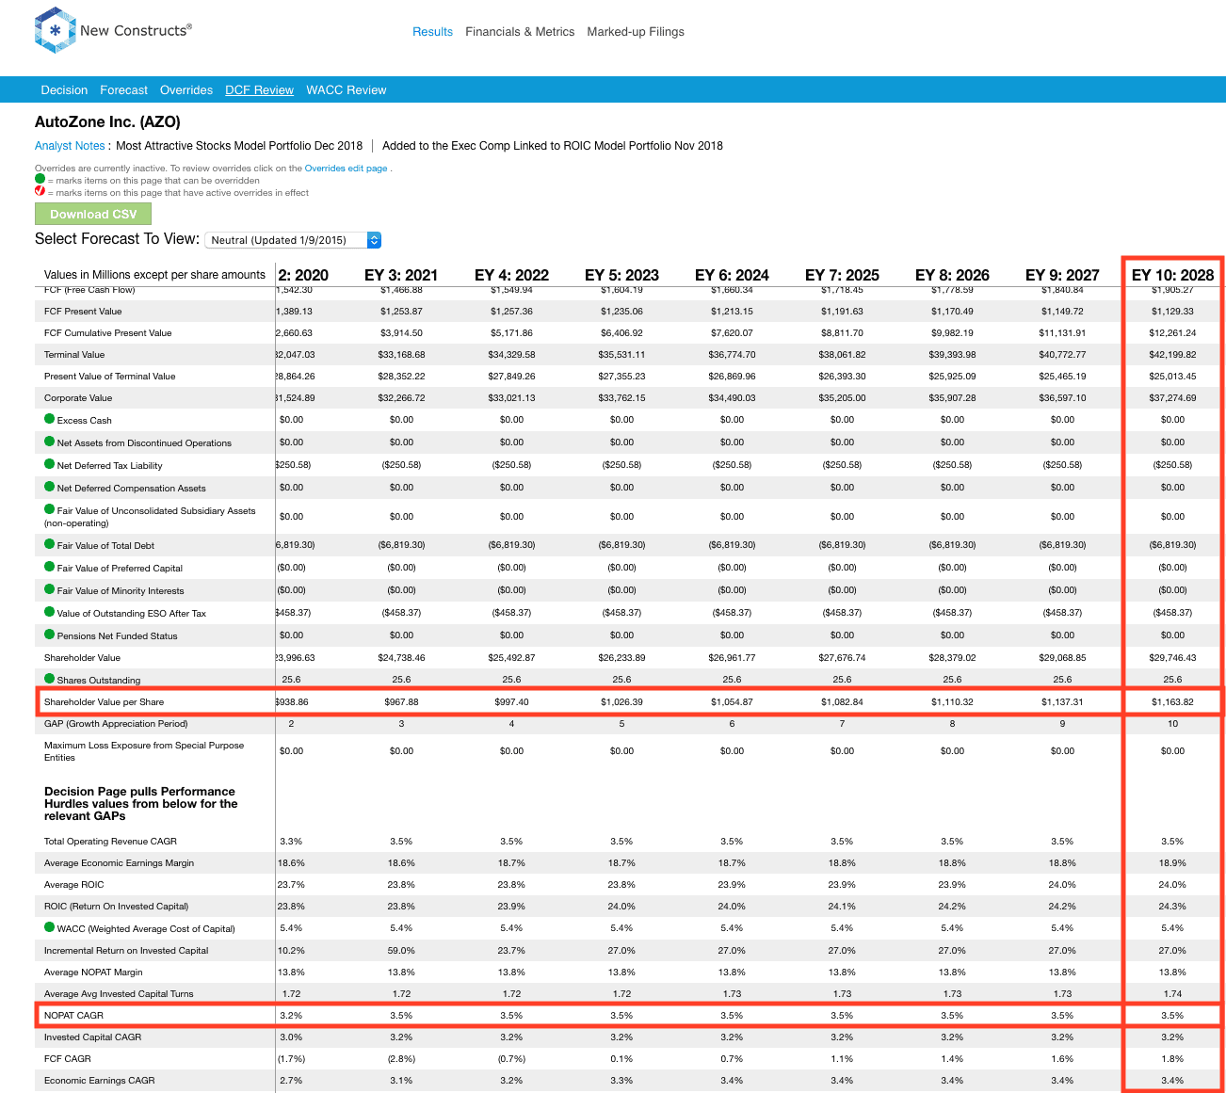Click the $29,746.43 Shareholder Value cell
The image size is (1226, 1093).
click(1172, 658)
